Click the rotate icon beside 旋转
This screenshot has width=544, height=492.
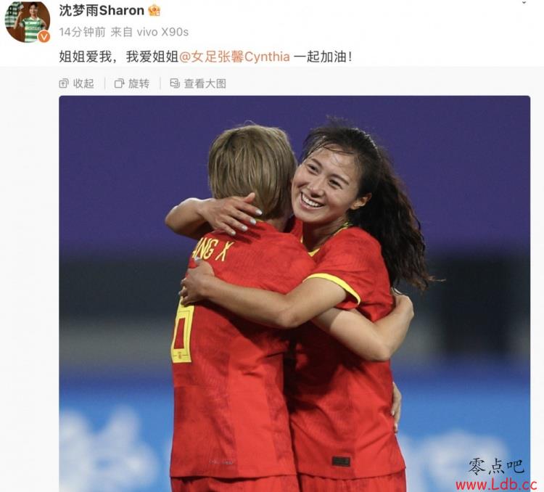point(120,83)
